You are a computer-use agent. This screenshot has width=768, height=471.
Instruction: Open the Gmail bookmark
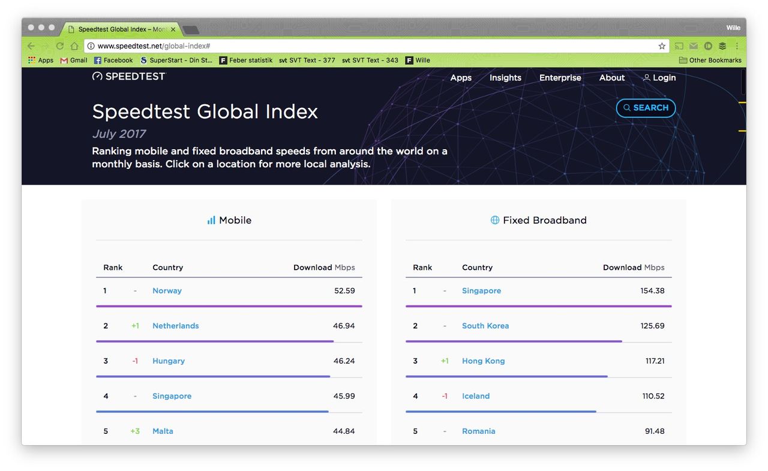74,60
